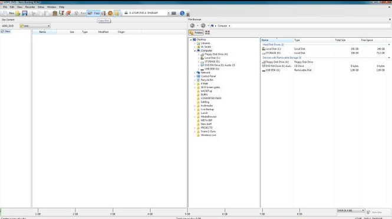This screenshot has height=219, width=392.
Task: Sort disc content by Modified column
Action: pyautogui.click(x=103, y=32)
